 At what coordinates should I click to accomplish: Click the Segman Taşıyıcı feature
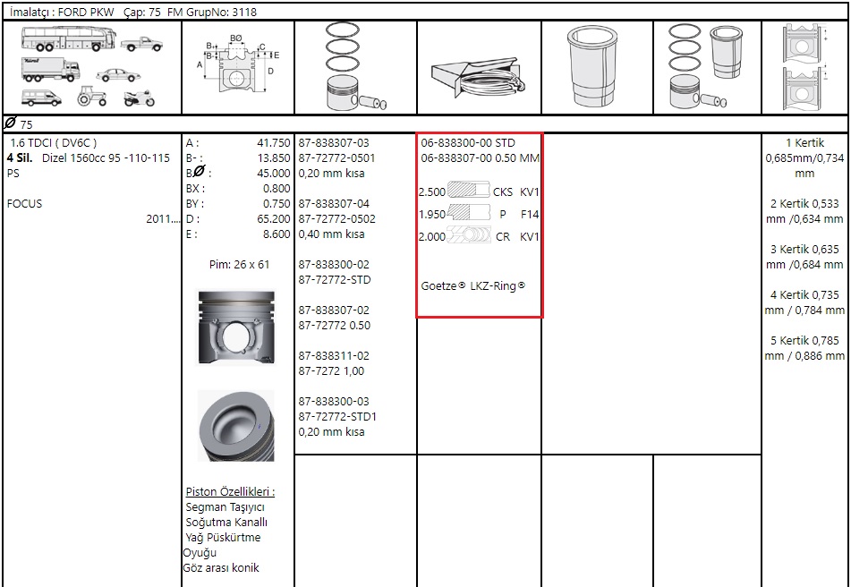225,507
